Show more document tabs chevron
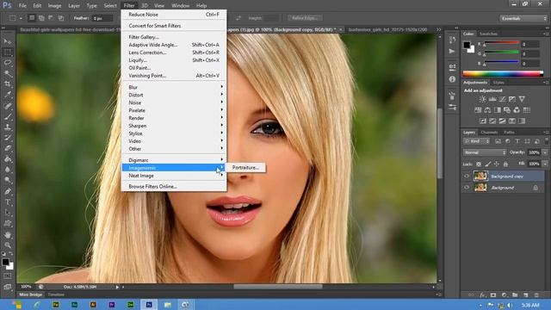This screenshot has width=551, height=310. 438,29
